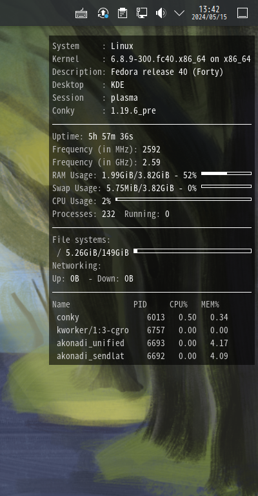This screenshot has height=496, width=258.
Task: Click '5.26GiB/149GiB' filesystem text
Action: pos(97,253)
